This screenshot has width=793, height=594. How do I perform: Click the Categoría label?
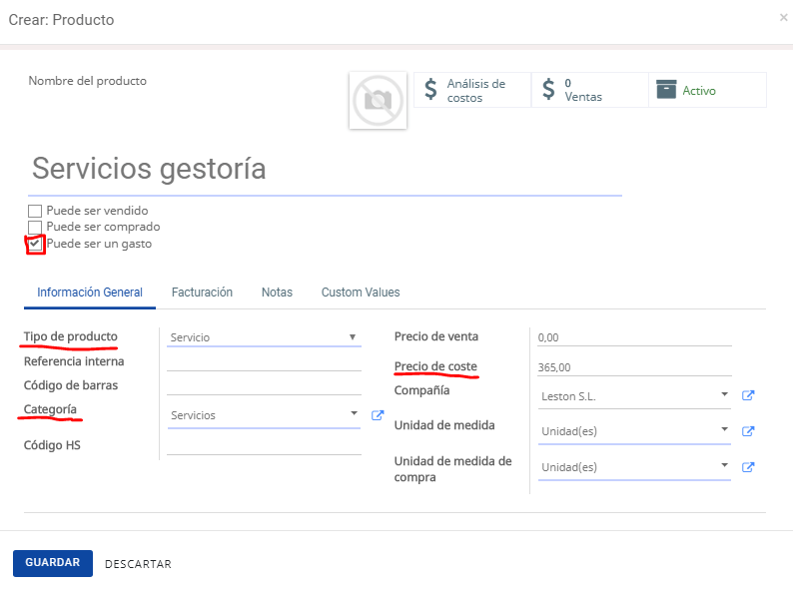[x=50, y=409]
